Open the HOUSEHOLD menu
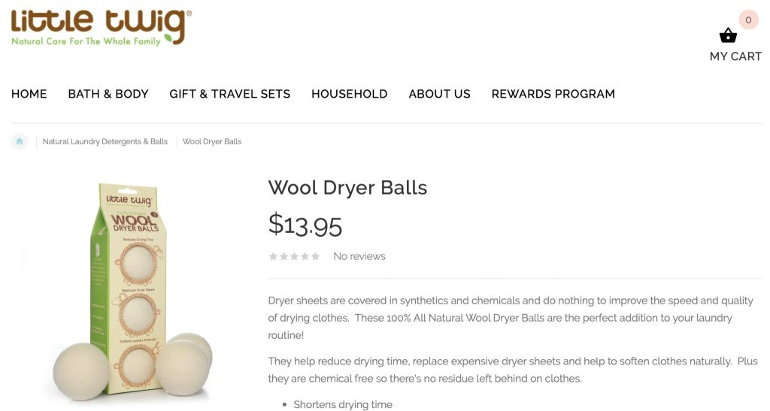770x411 pixels. (349, 94)
